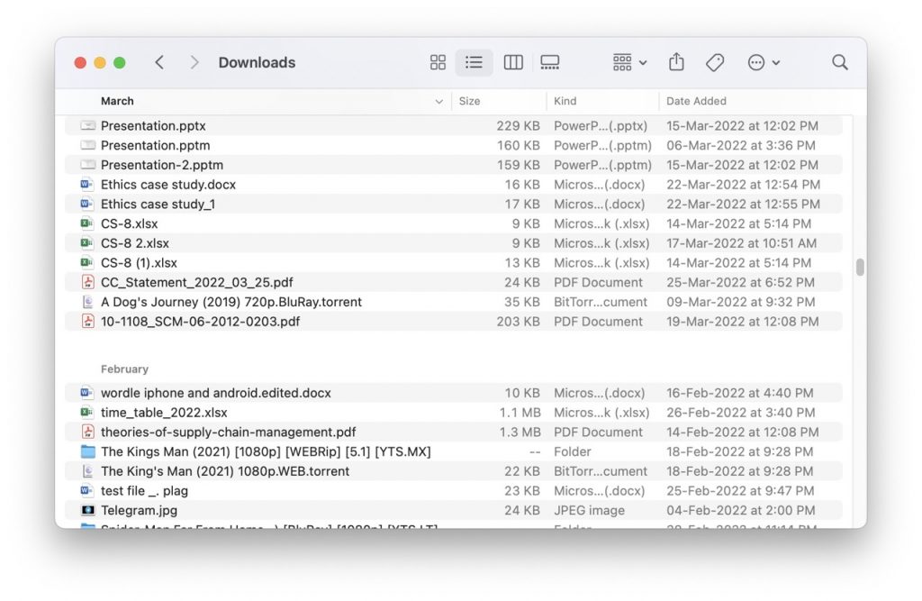Click Word icon for wordle iphone and android

coord(87,393)
